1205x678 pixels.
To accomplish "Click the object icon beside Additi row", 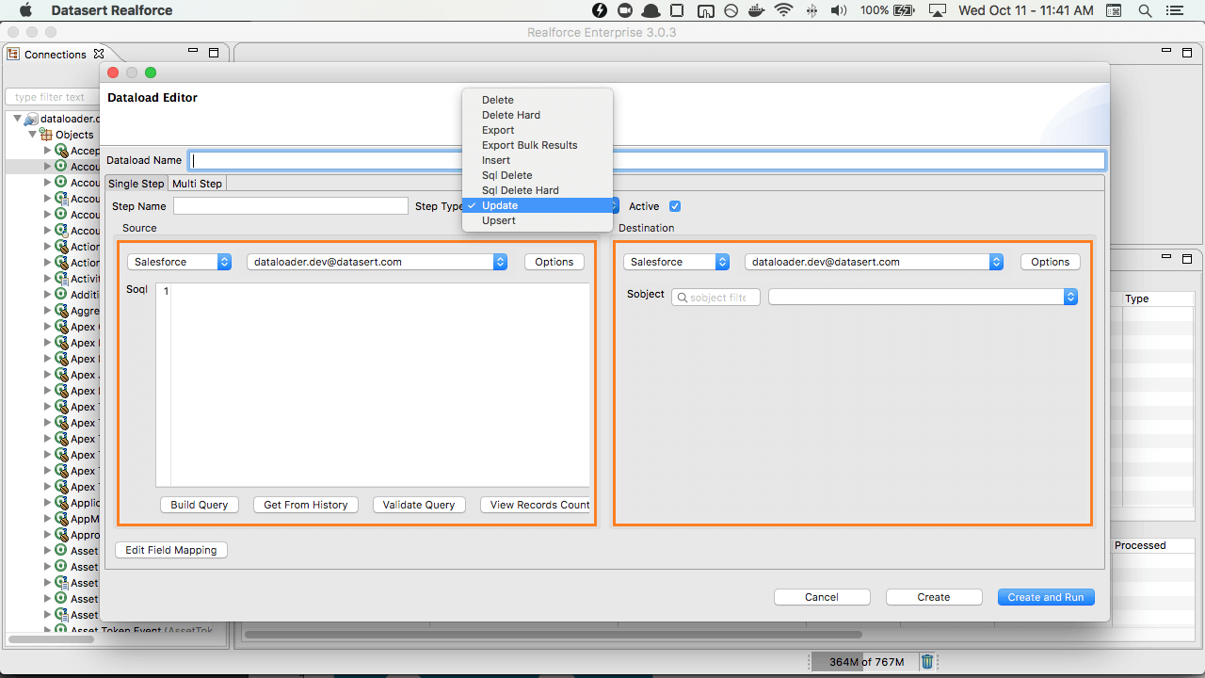I will click(61, 295).
